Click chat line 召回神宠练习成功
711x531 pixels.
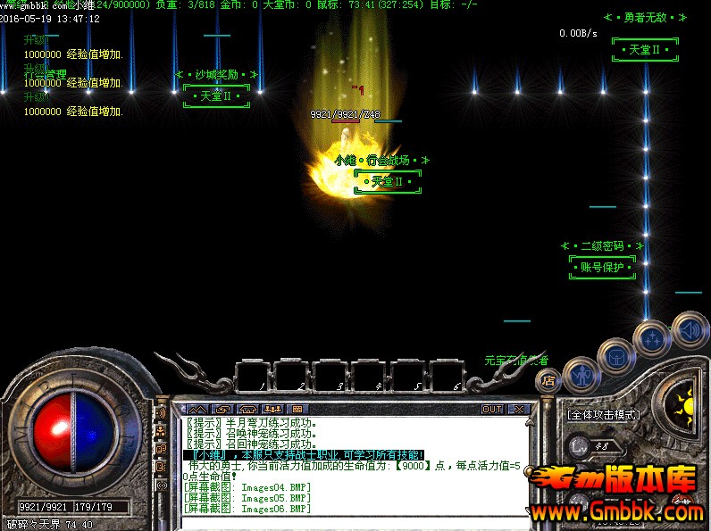tap(252, 444)
